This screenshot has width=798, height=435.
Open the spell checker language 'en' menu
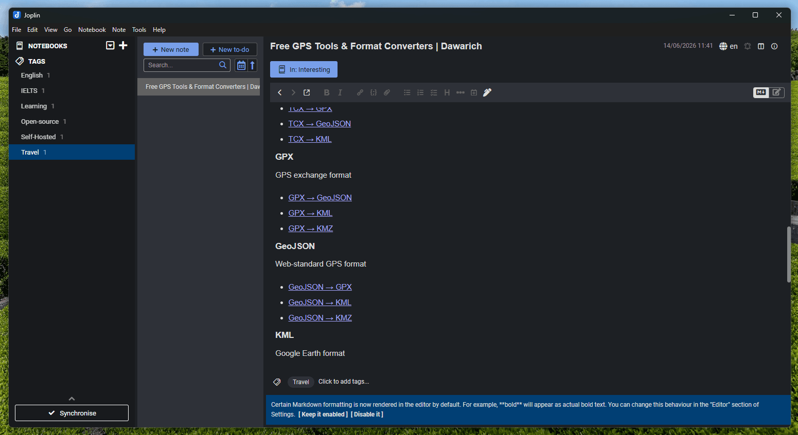[729, 46]
